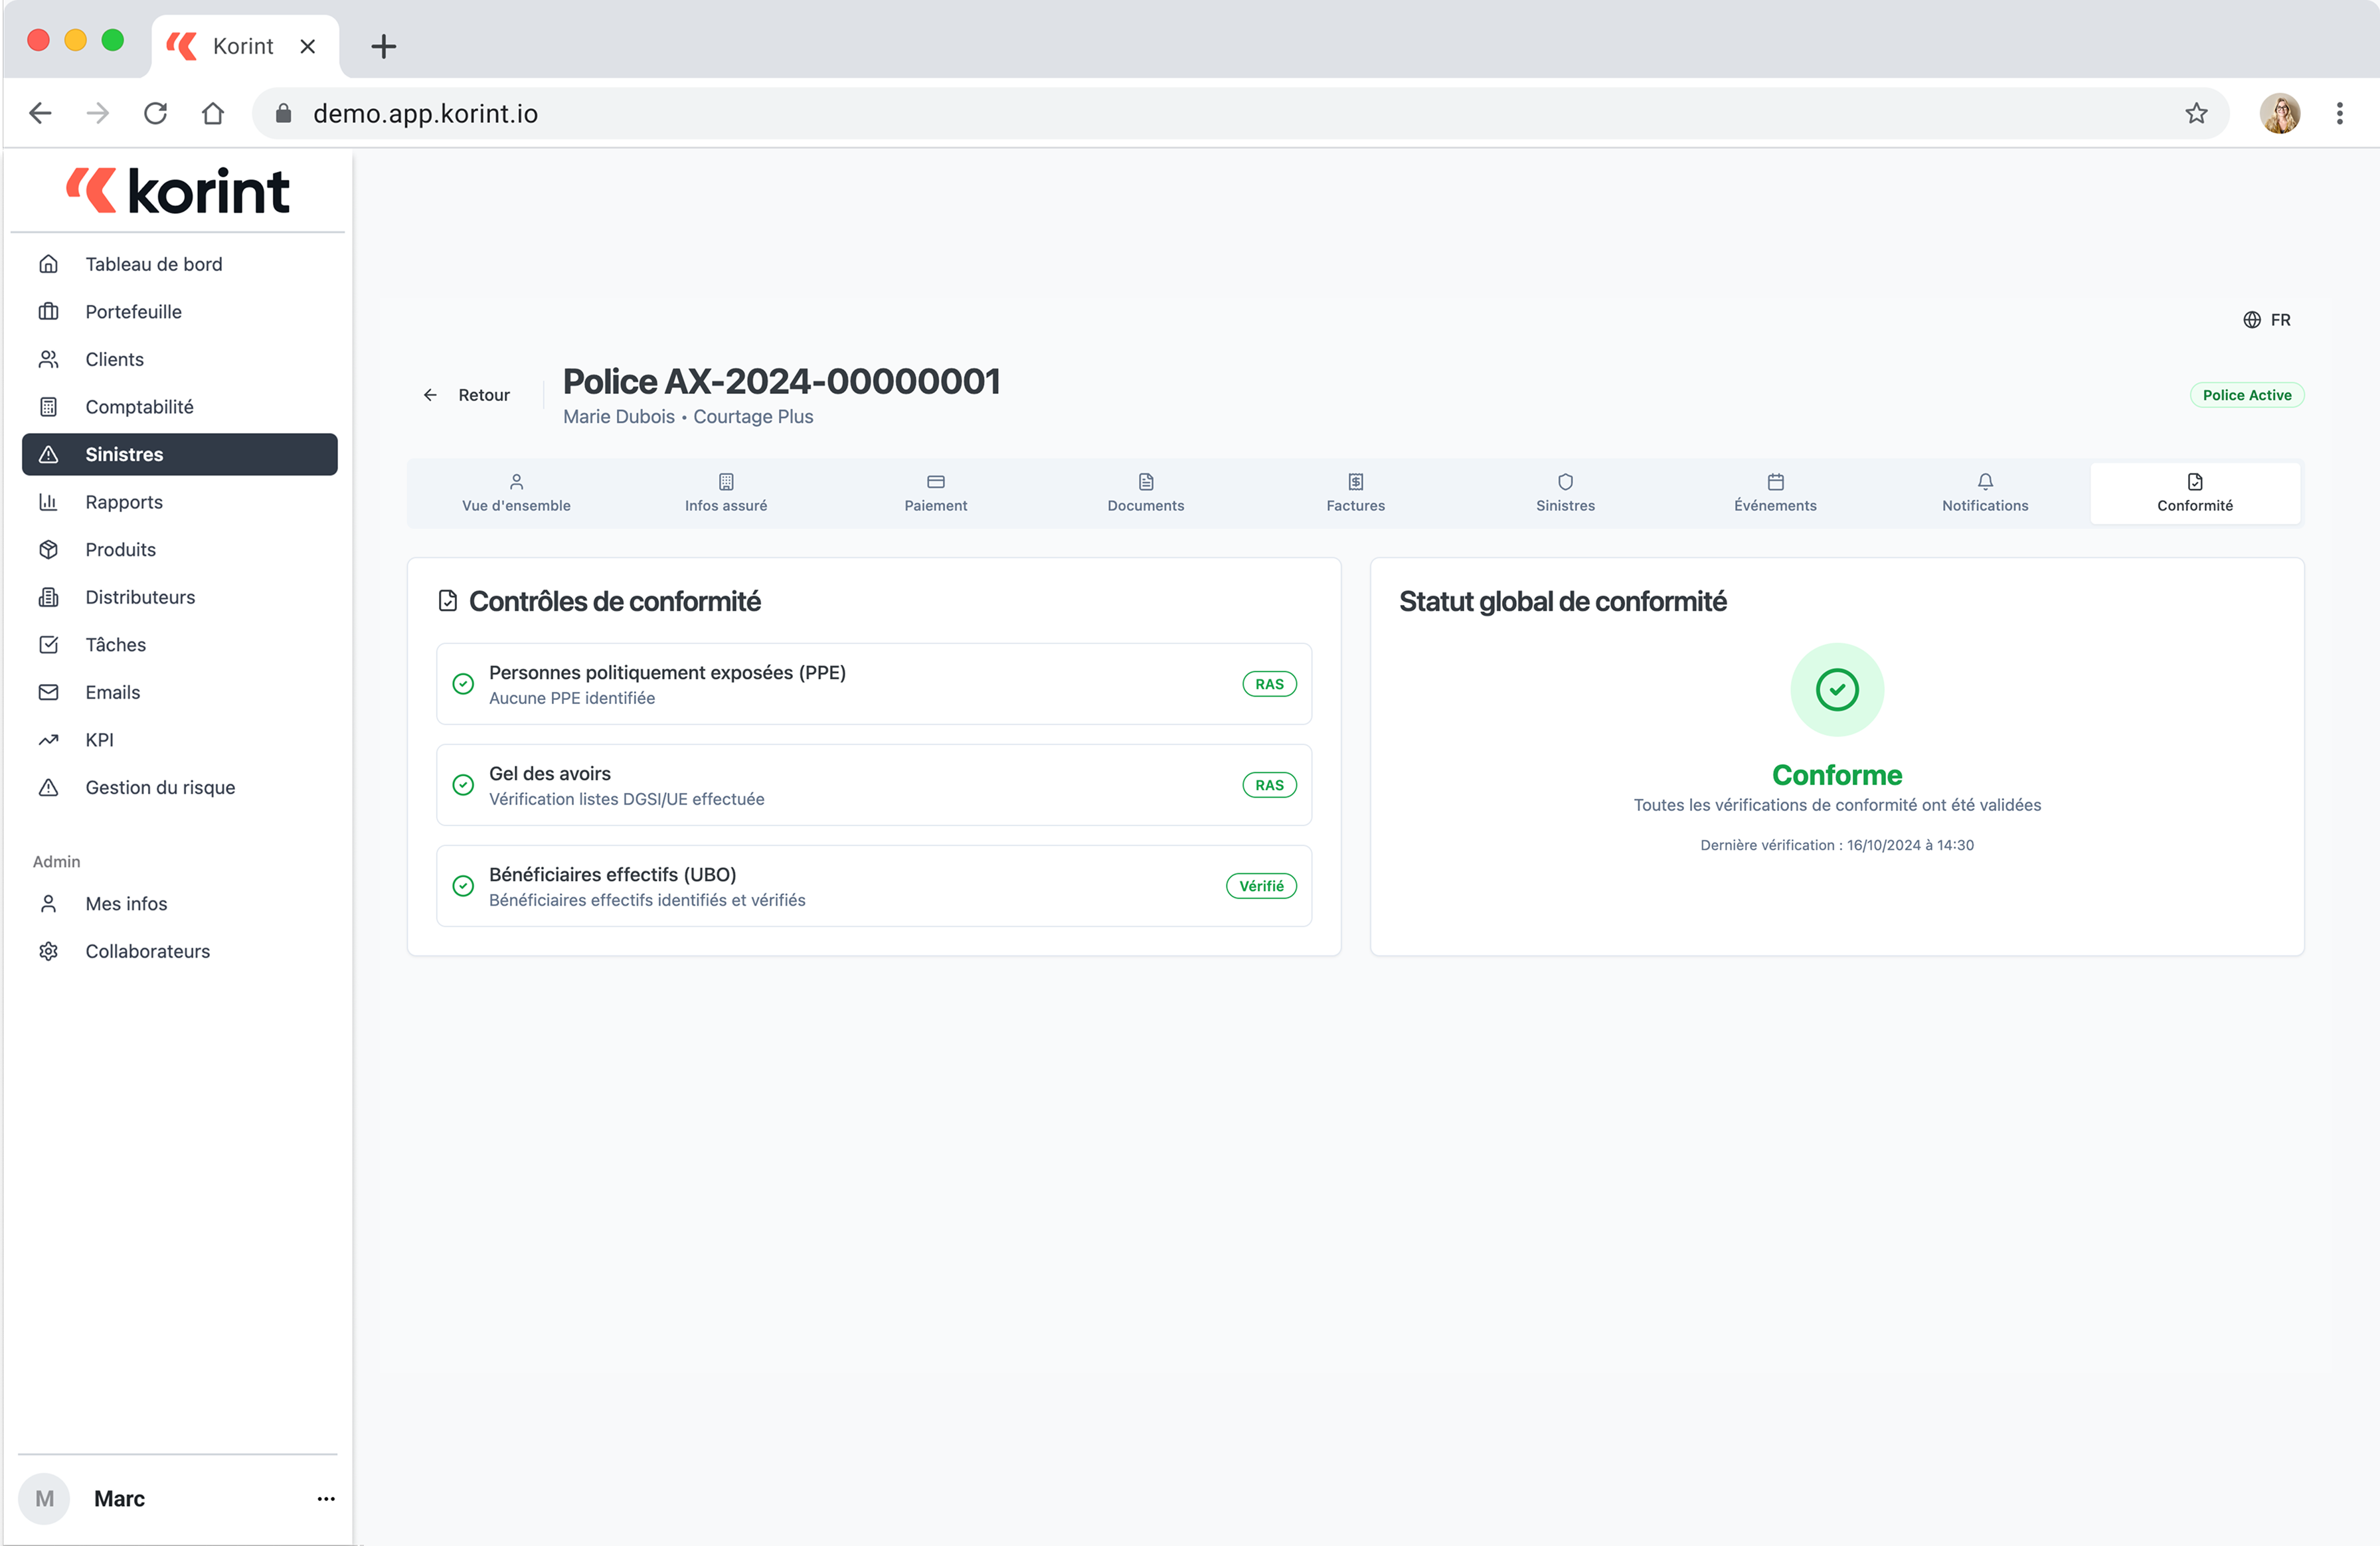Click the globe icon next to FR
Screen dimensions: 2380x1546
(2251, 319)
